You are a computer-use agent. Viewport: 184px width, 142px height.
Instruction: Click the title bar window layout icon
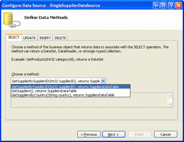[x=164, y=5]
